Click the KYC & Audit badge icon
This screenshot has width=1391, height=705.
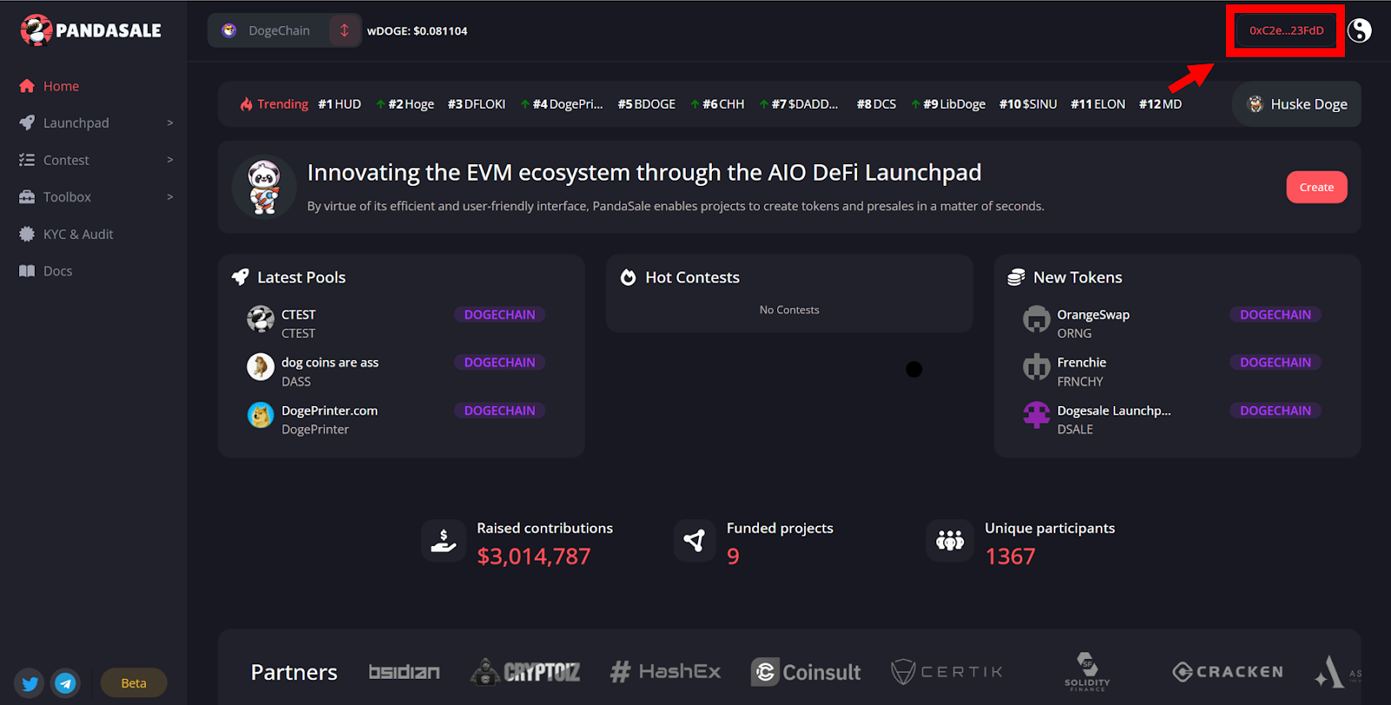pos(27,234)
